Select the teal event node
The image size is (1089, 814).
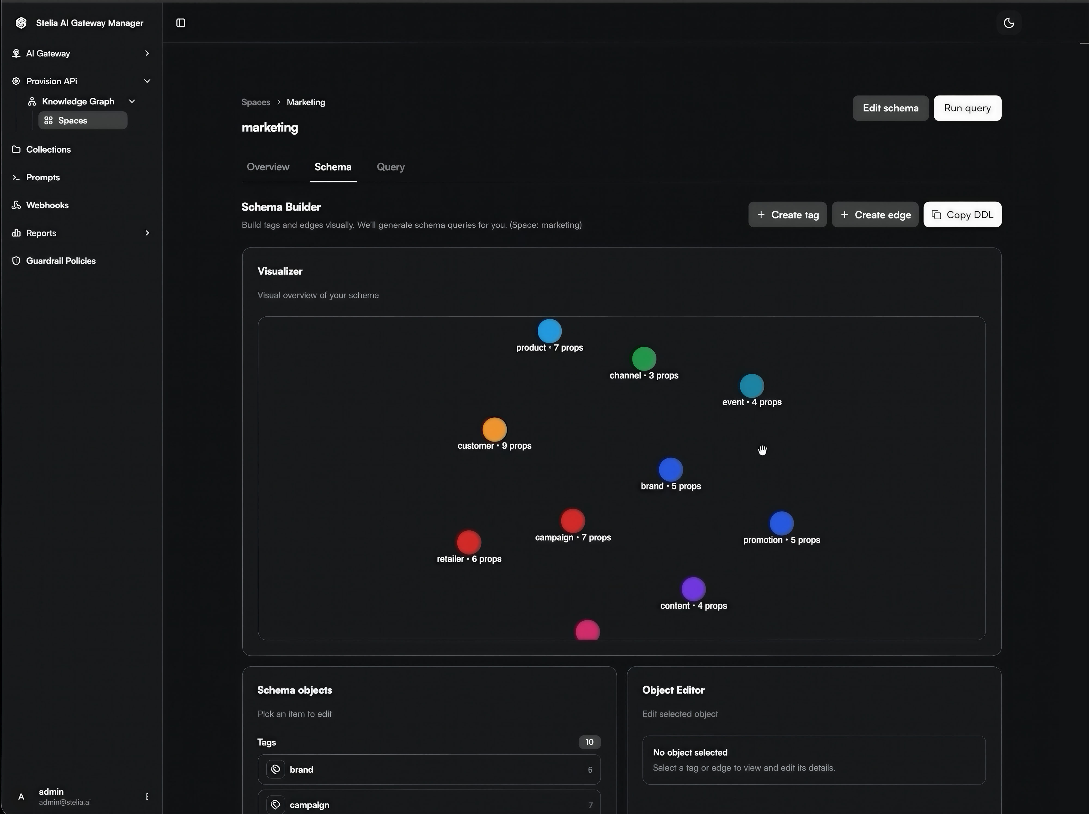click(751, 386)
